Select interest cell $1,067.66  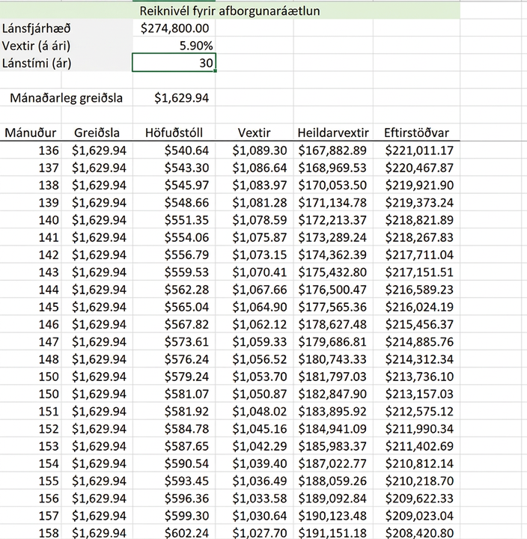pos(255,290)
